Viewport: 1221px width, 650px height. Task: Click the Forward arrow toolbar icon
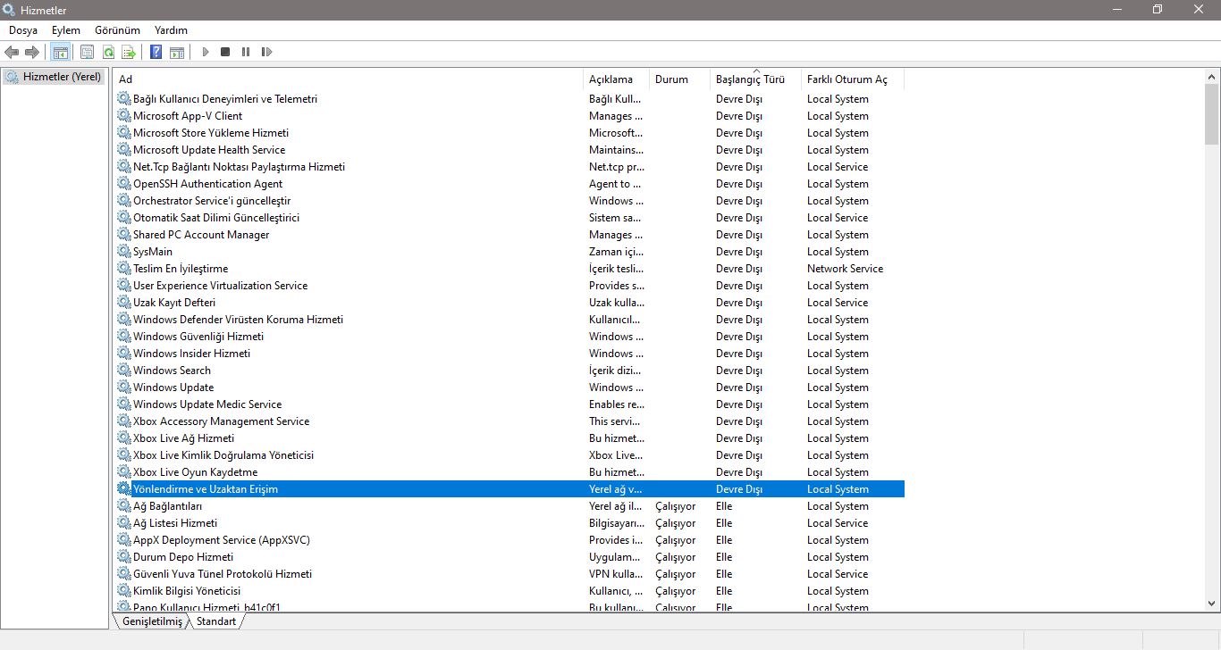click(32, 52)
